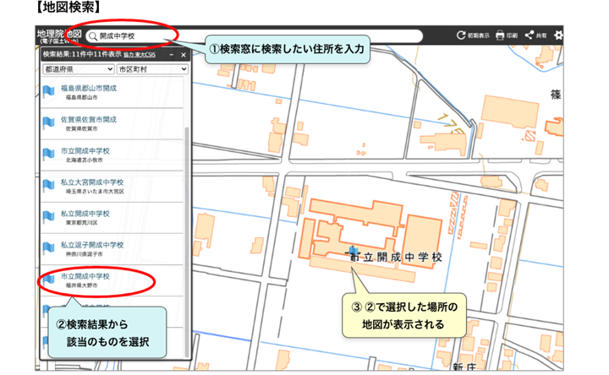Open the 共有 share icon
This screenshot has width=609, height=375.
(x=529, y=35)
